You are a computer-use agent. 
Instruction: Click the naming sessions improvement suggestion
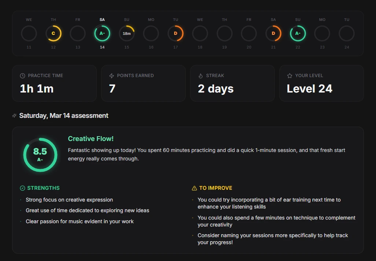pos(273,239)
